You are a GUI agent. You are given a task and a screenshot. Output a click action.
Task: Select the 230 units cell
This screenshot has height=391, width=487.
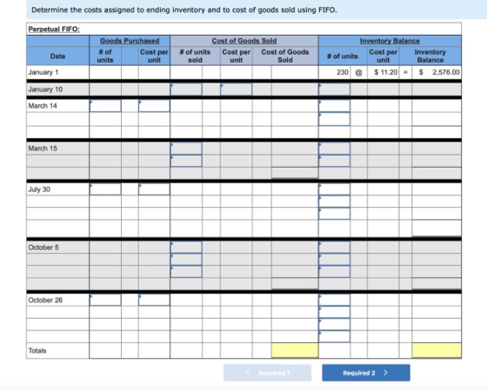334,72
